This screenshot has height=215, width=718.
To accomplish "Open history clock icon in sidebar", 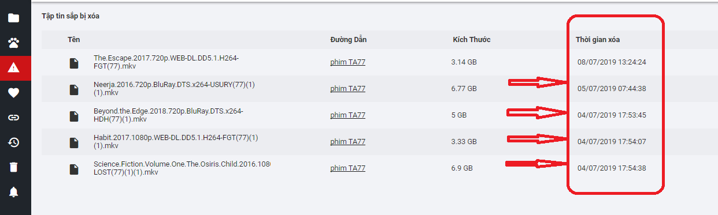I will point(13,142).
